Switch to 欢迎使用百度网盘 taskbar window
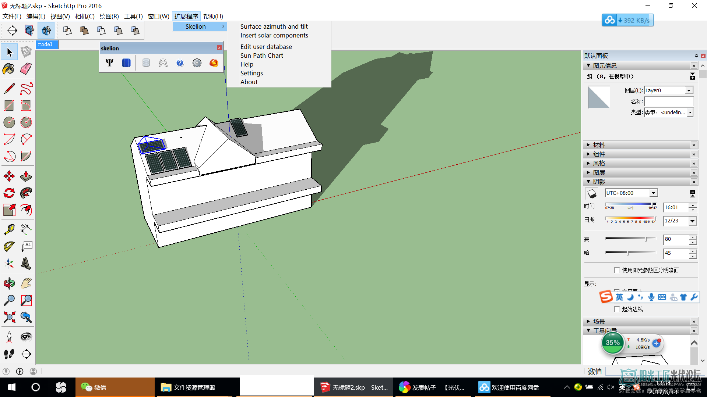Image resolution: width=707 pixels, height=397 pixels. (512, 387)
